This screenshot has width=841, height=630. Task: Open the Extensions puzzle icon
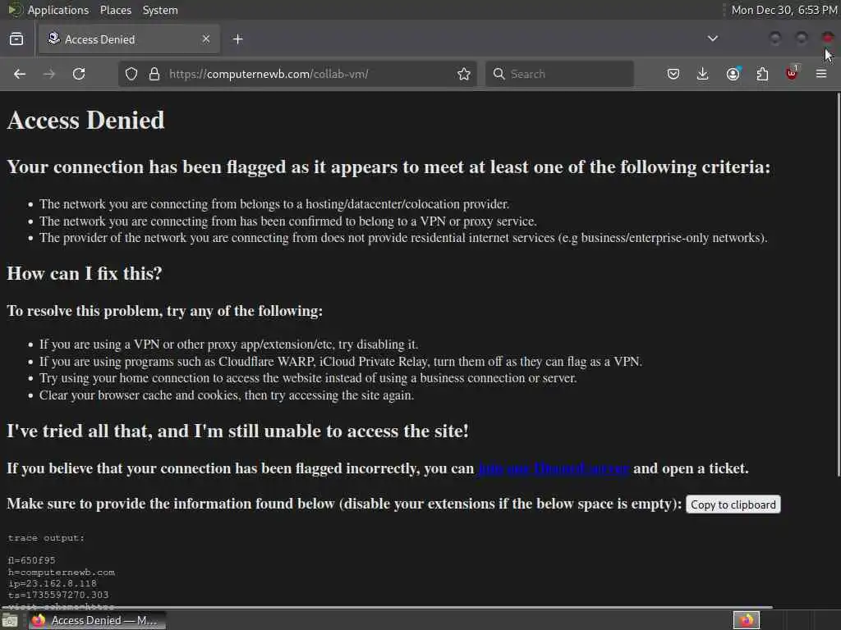click(762, 74)
